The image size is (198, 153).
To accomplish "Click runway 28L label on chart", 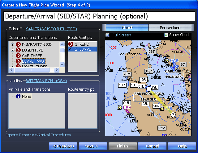I will coord(145,104).
